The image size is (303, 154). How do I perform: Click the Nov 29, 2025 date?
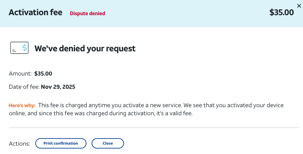click(x=58, y=87)
